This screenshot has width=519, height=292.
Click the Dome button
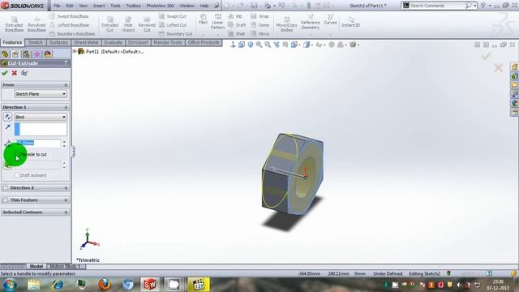[x=259, y=25]
